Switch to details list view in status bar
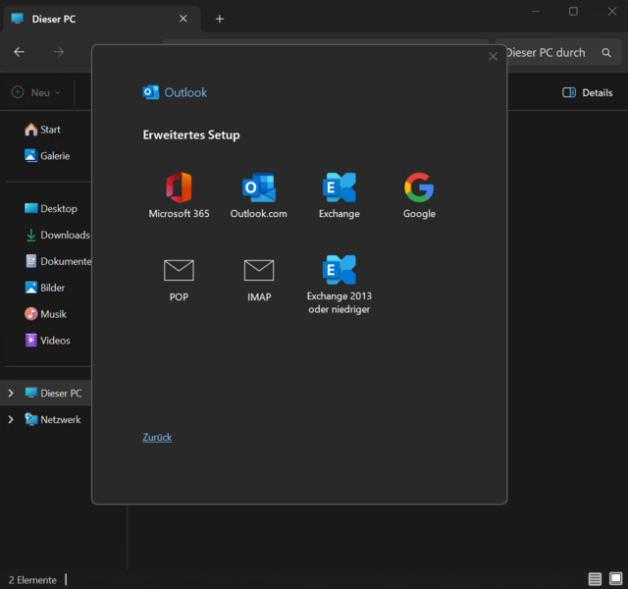The height and width of the screenshot is (589, 628). pyautogui.click(x=595, y=579)
